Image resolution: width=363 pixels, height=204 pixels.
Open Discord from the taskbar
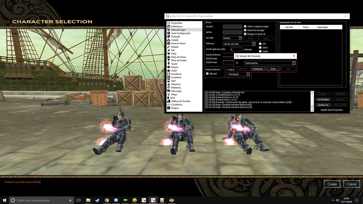tap(116, 200)
